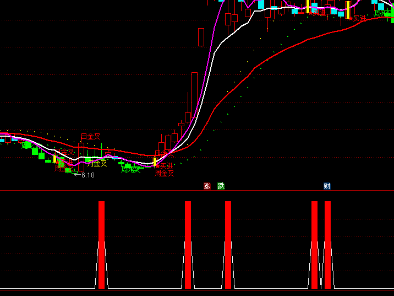Click the yellow 月金叉 label
394x296 pixels.
coord(97,163)
